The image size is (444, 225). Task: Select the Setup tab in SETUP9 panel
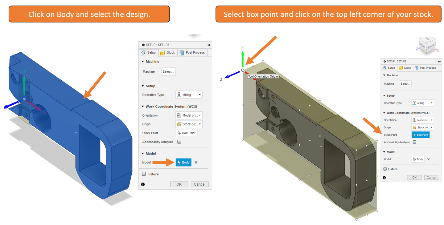coord(389,68)
